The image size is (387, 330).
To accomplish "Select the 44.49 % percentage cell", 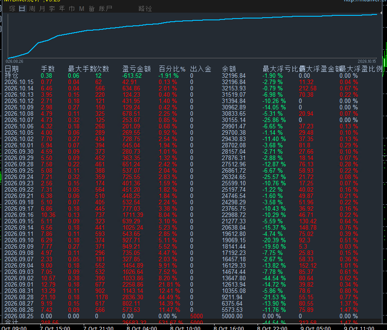I will click(x=169, y=297).
